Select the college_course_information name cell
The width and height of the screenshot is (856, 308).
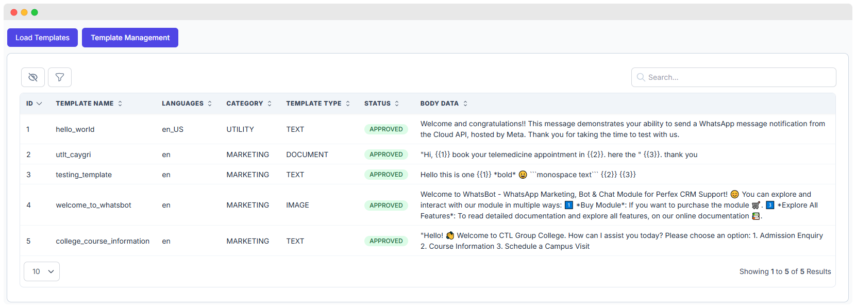(x=103, y=241)
